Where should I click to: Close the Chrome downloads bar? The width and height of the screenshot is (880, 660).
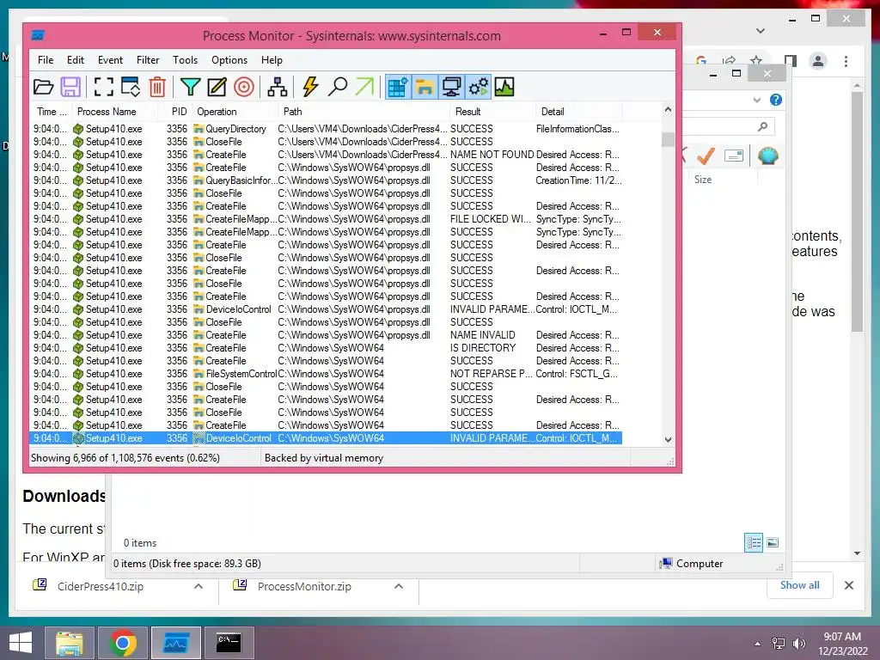tap(849, 585)
